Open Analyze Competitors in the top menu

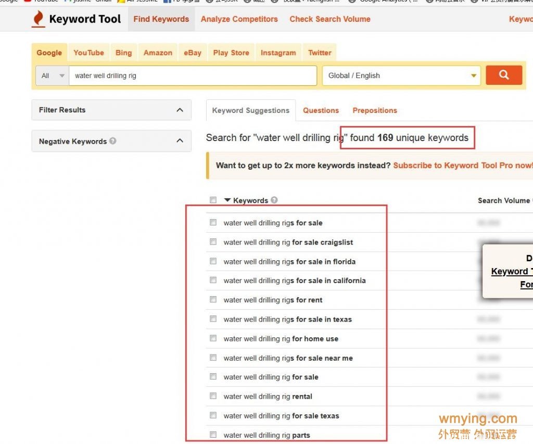coord(239,19)
